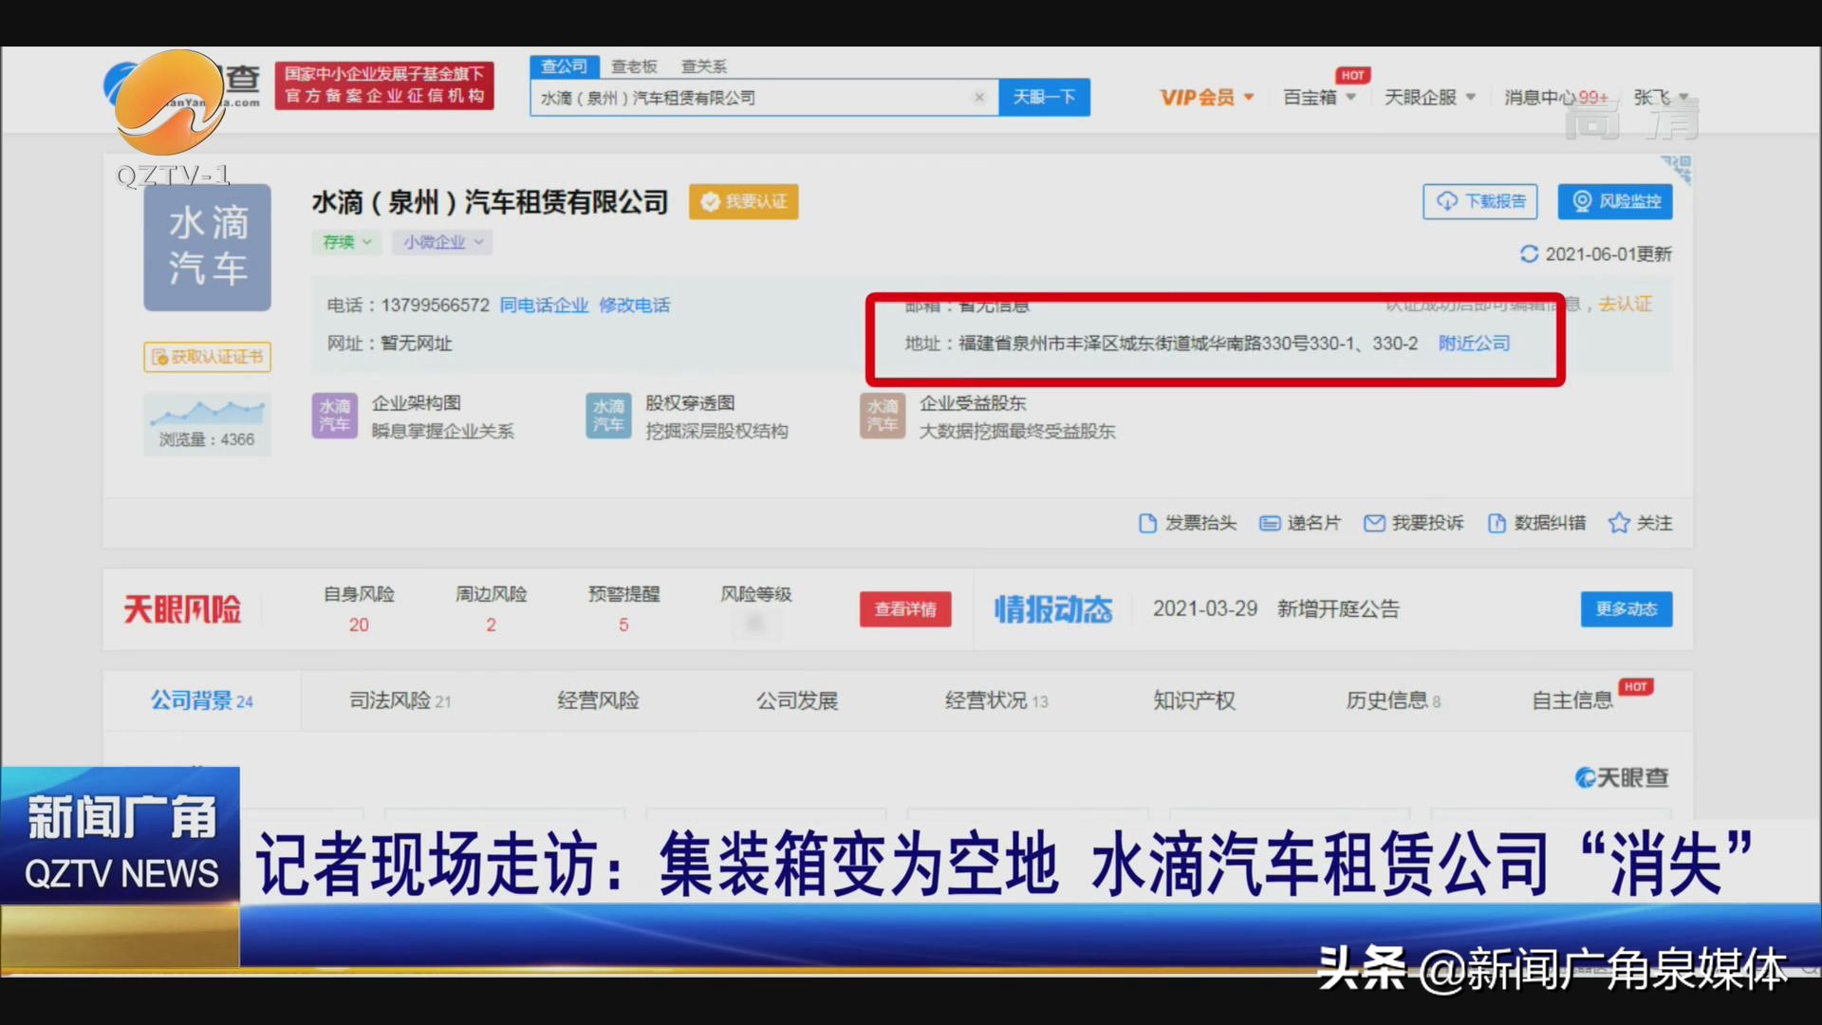Click the 数据纠错 data correction icon

1497,523
